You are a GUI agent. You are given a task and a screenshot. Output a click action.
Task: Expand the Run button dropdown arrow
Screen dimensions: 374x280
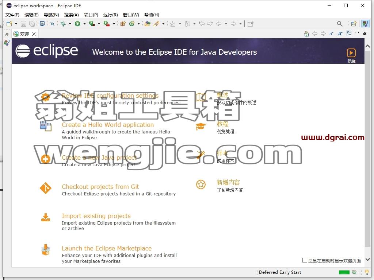(x=84, y=24)
